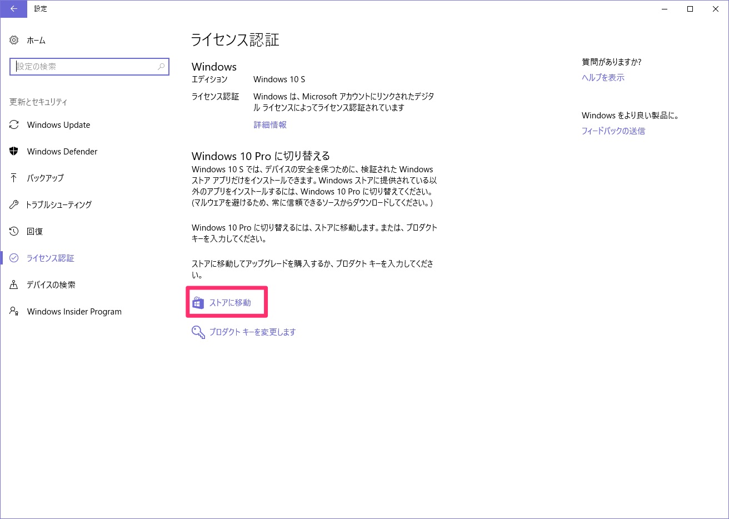
Task: Click the ライセンス認証 page heading
Action: tap(235, 40)
